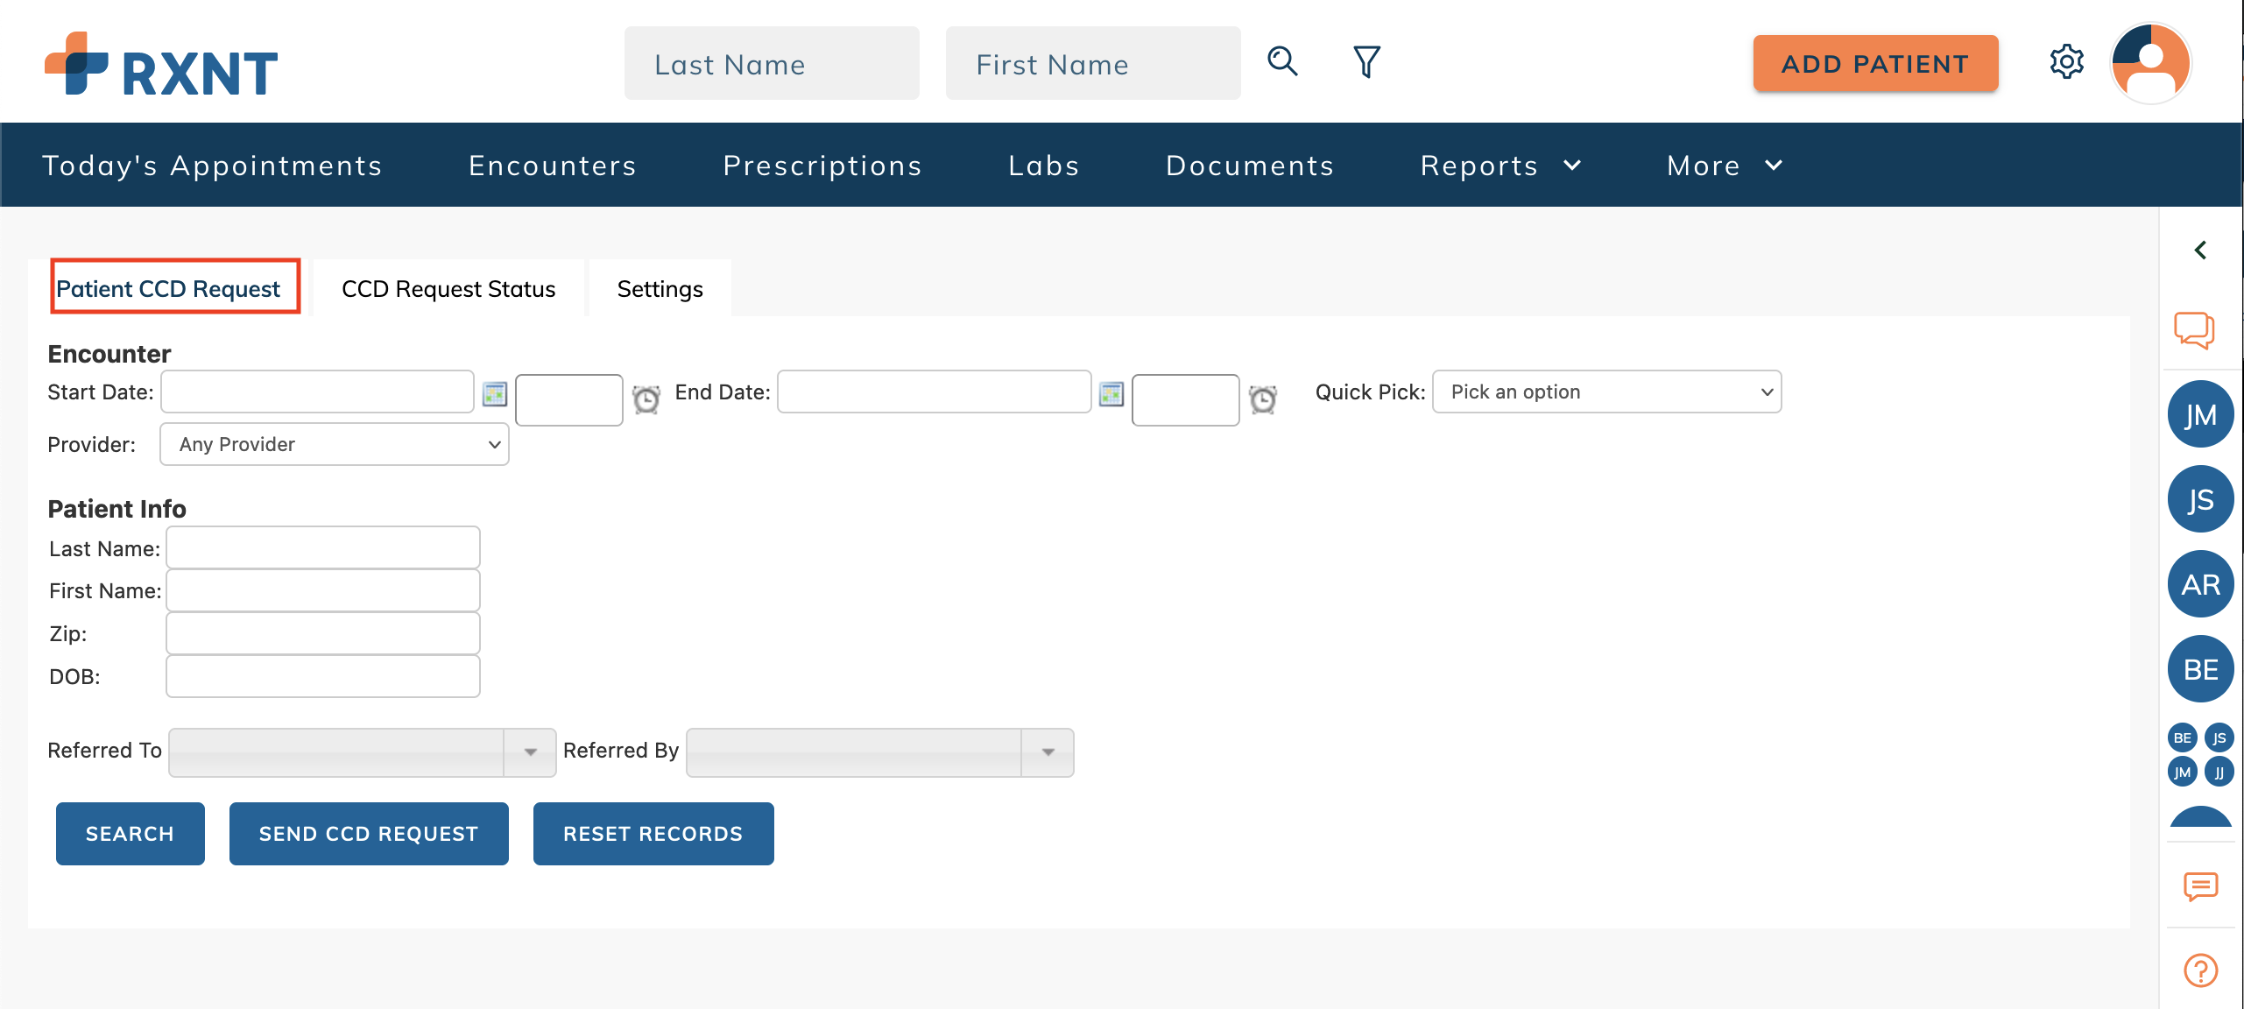2244x1009 pixels.
Task: Expand the Referred To combo box arrow
Action: pyautogui.click(x=530, y=752)
